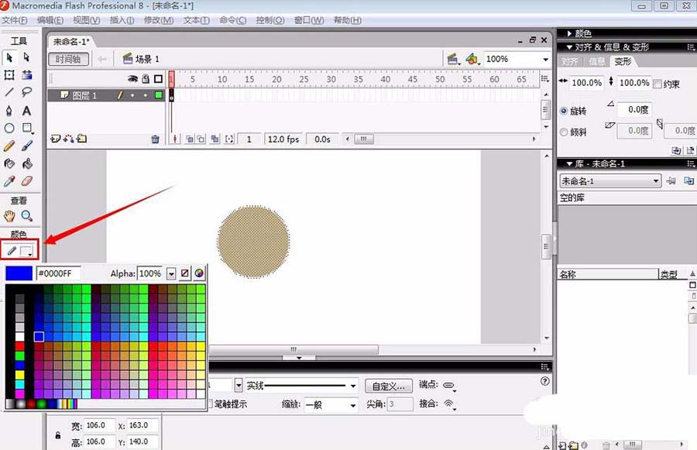Open the 窗口(W) menu
The width and height of the screenshot is (697, 450).
coord(309,20)
